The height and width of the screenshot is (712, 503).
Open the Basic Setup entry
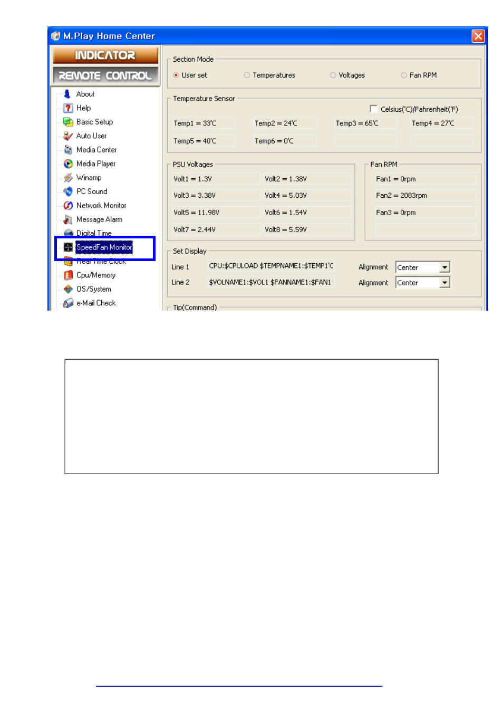(94, 122)
